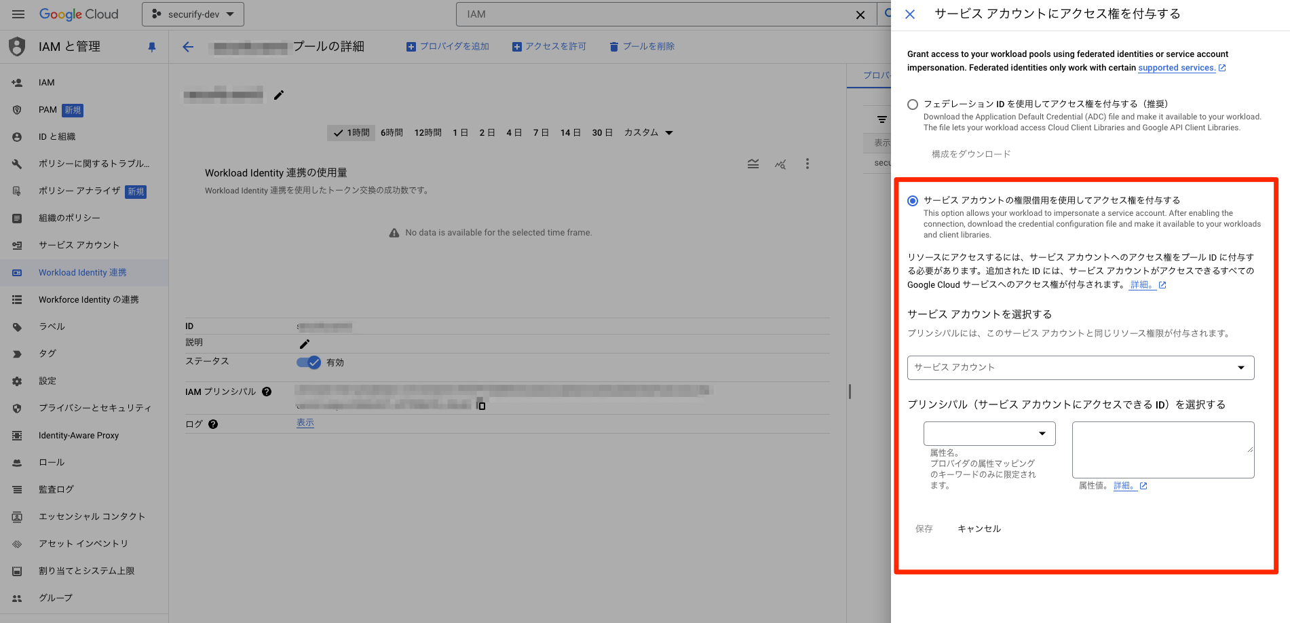
Task: Click the 保存 button
Action: pos(924,529)
